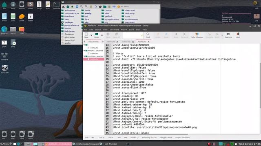Open the quickpet desktop icon
Viewport: 261px width, 146px height.
pyautogui.click(x=4, y=69)
